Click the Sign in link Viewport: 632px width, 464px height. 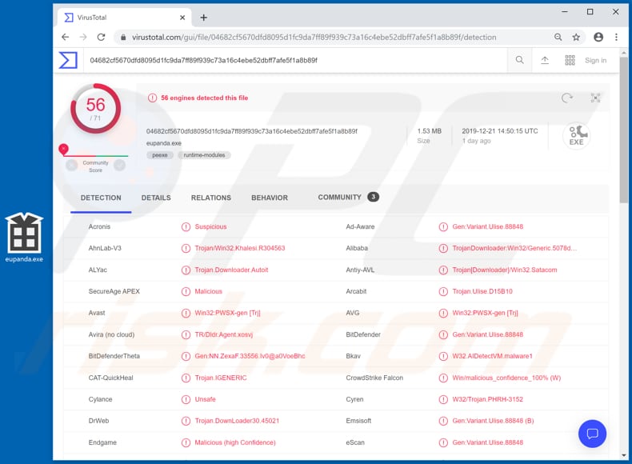595,60
